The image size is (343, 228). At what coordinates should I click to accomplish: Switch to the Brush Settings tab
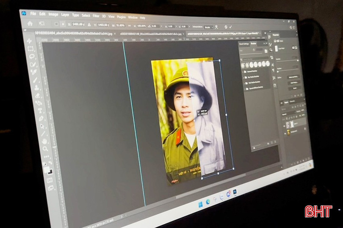[x=243, y=43]
